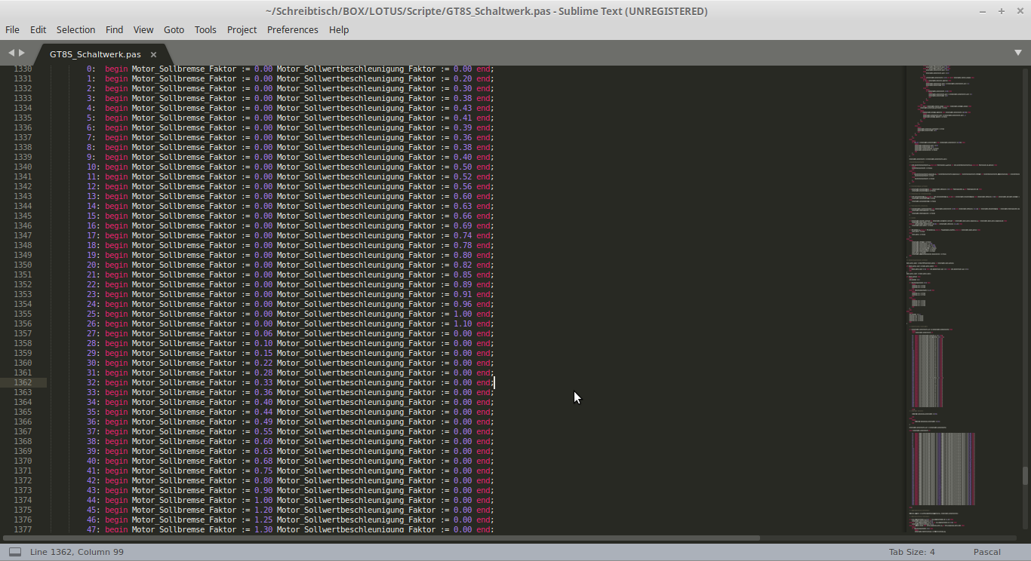Viewport: 1031px width, 561px height.
Task: Minimize the Sublime Text window
Action: pos(983,11)
